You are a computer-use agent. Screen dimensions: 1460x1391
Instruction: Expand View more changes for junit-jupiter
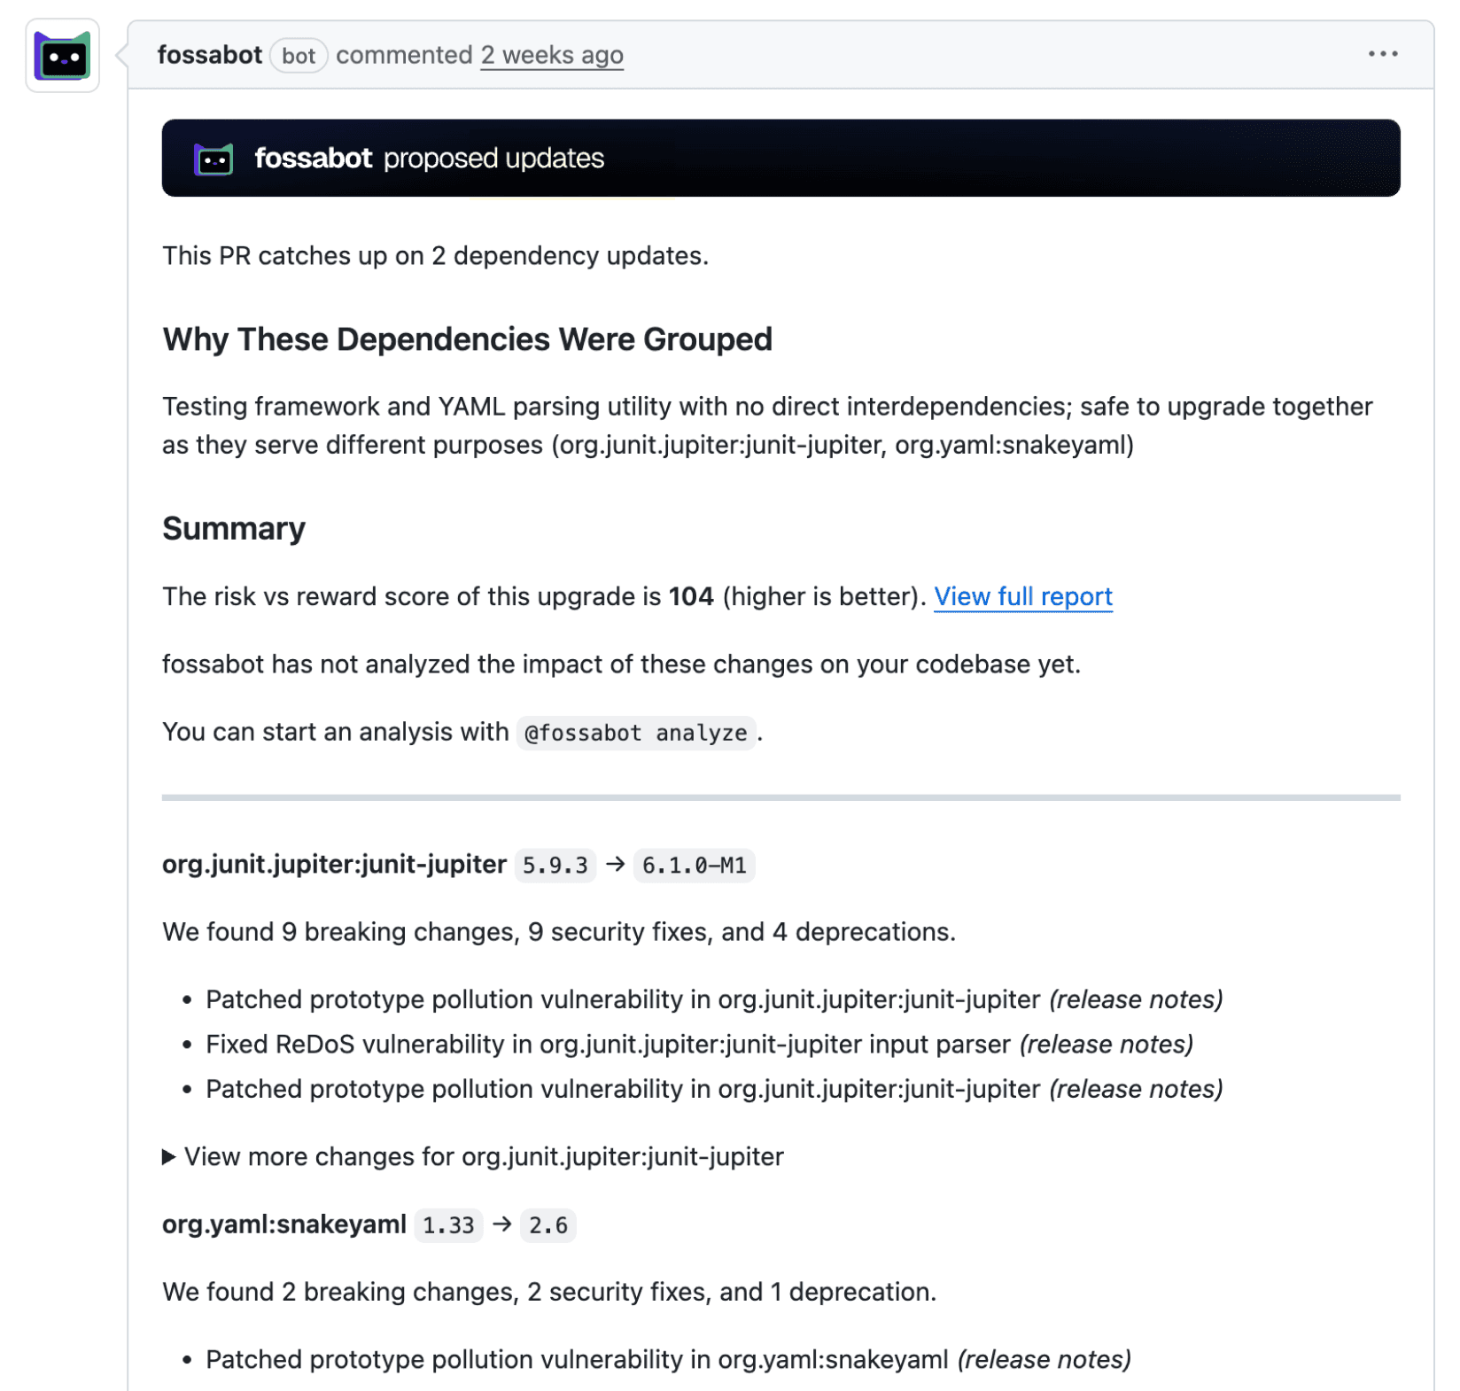coord(484,1156)
